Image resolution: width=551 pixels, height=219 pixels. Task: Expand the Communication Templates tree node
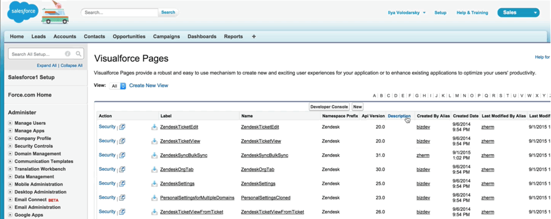tap(10, 161)
